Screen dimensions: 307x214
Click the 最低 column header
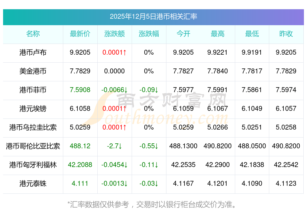point(252,34)
